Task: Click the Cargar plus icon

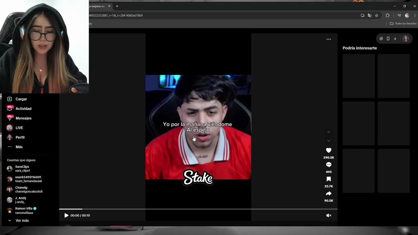Action: point(9,99)
